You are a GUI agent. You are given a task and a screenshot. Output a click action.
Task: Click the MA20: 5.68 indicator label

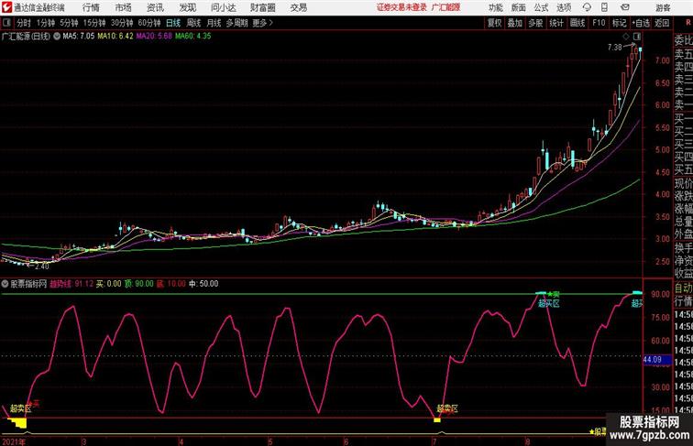pos(154,37)
